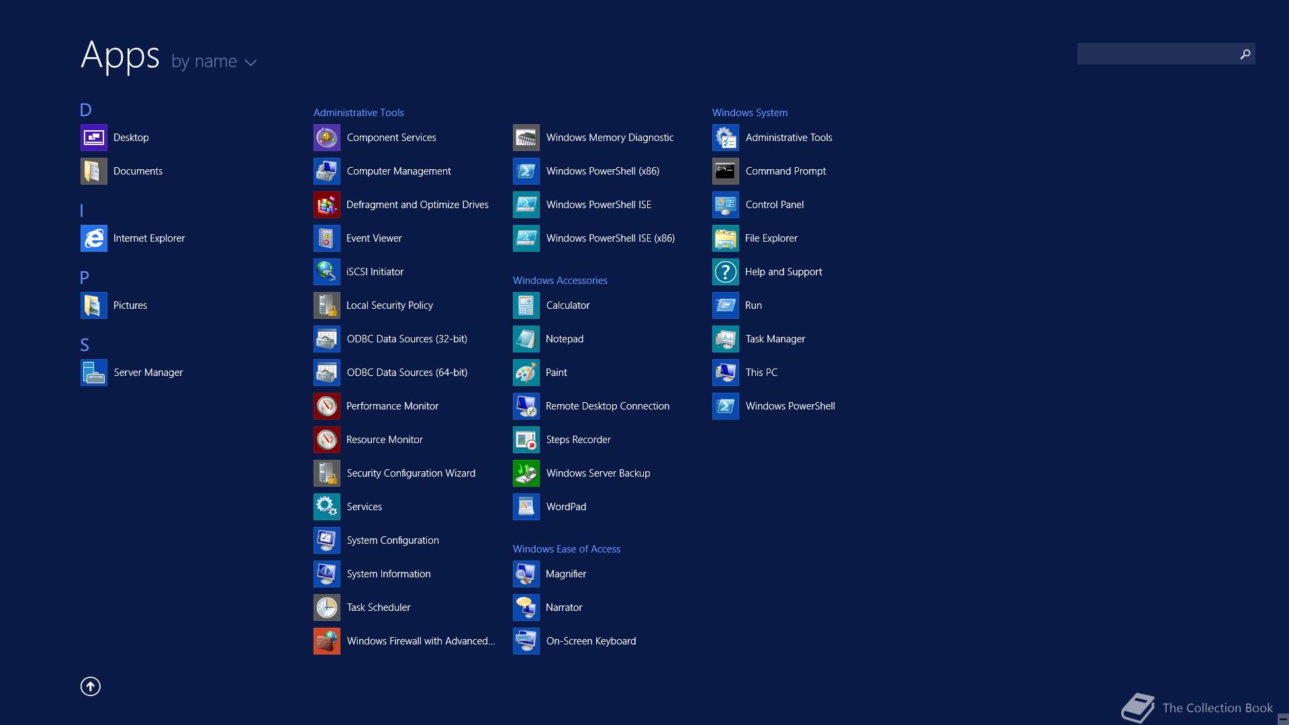Open the 'by name' sort dropdown
Viewport: 1289px width, 725px height.
pyautogui.click(x=214, y=61)
